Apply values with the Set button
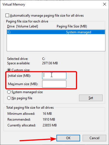This screenshot has height=145, width=109. (x=91, y=98)
